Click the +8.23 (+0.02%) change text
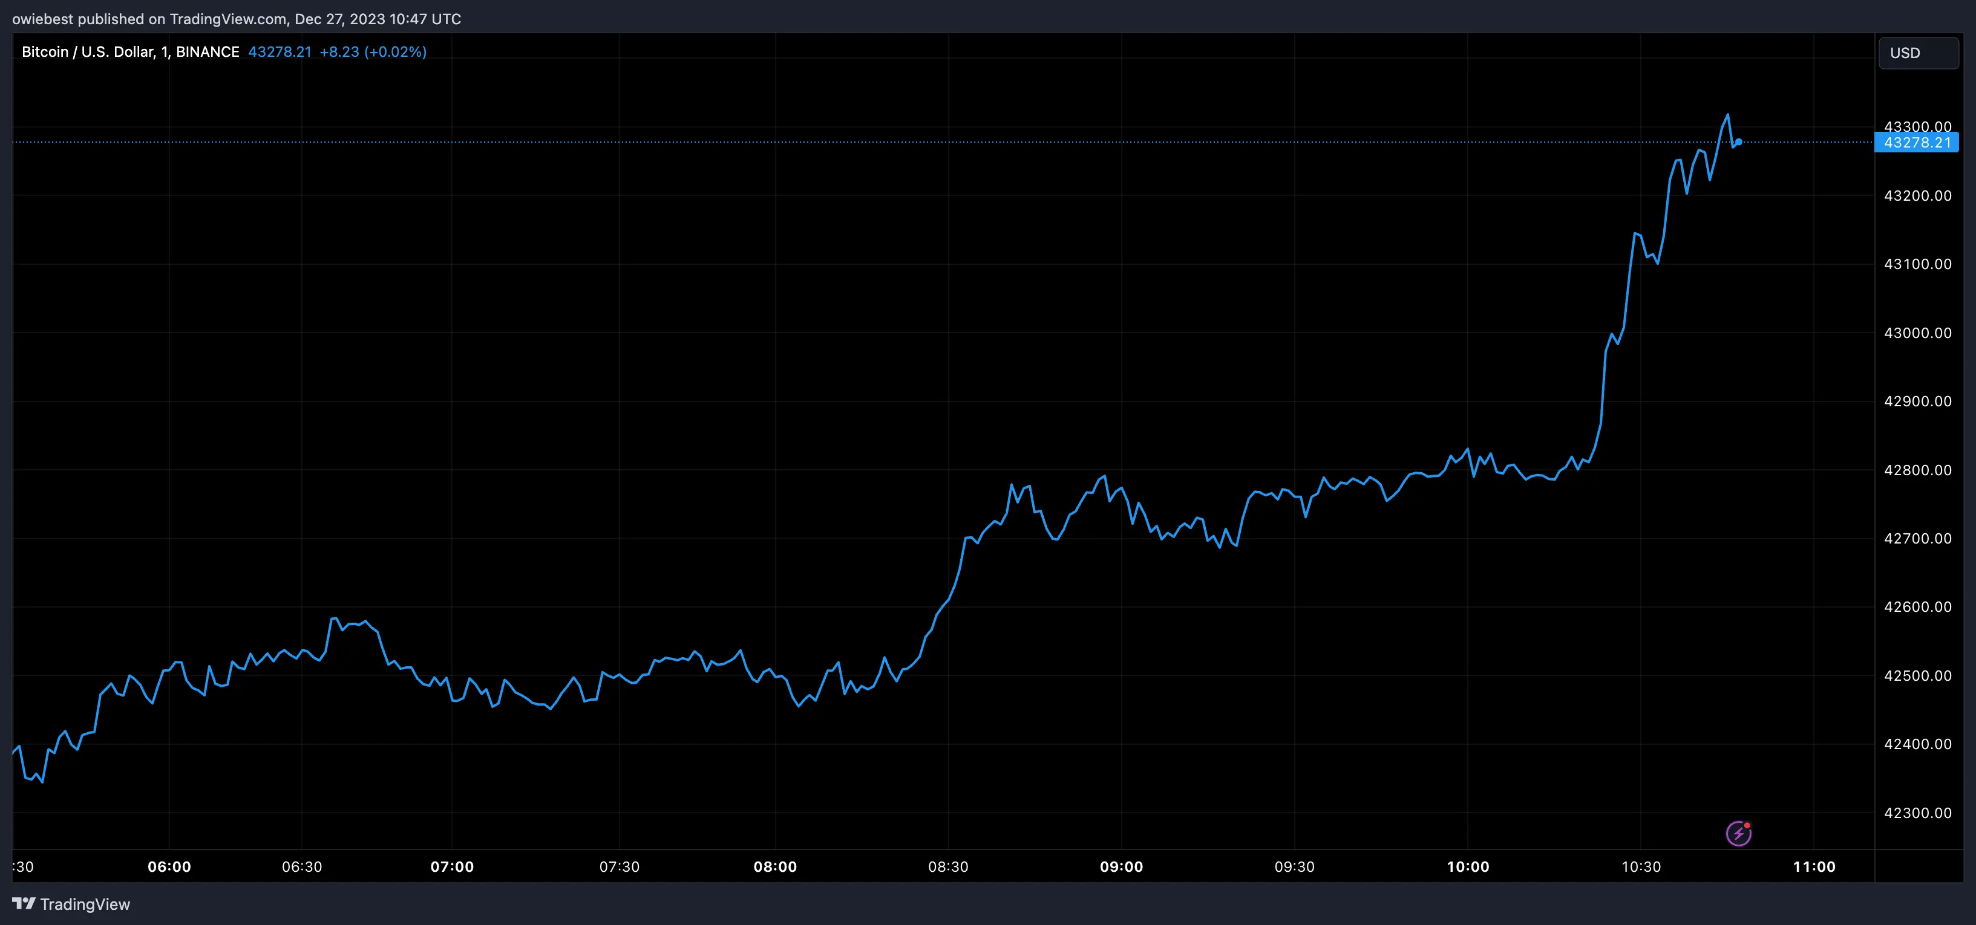The height and width of the screenshot is (925, 1976). click(x=373, y=51)
